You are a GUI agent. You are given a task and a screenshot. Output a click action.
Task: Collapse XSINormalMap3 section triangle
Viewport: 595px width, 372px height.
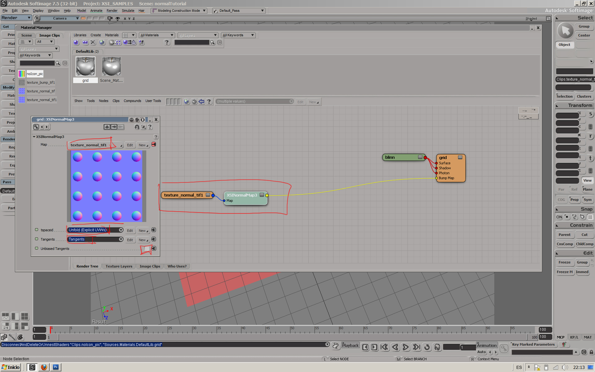click(x=34, y=137)
